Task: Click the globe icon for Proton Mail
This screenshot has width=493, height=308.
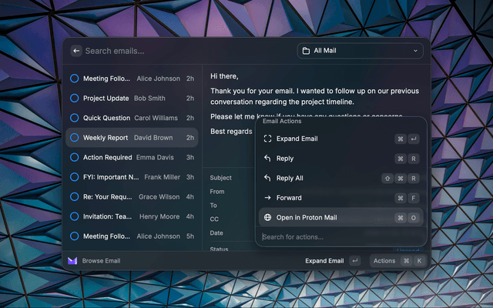Action: (x=267, y=218)
